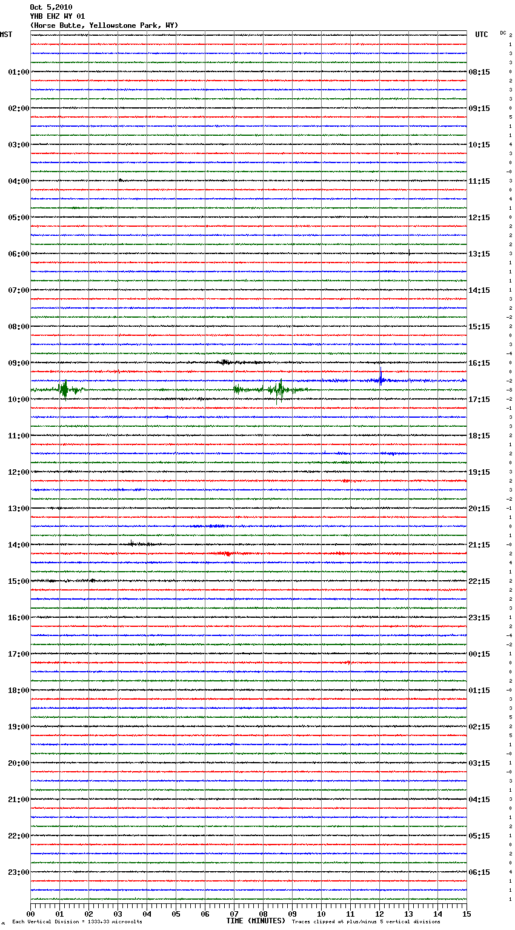Click the 11:15 UTC time label
Viewport: 515px width, 930px height.
coord(479,181)
